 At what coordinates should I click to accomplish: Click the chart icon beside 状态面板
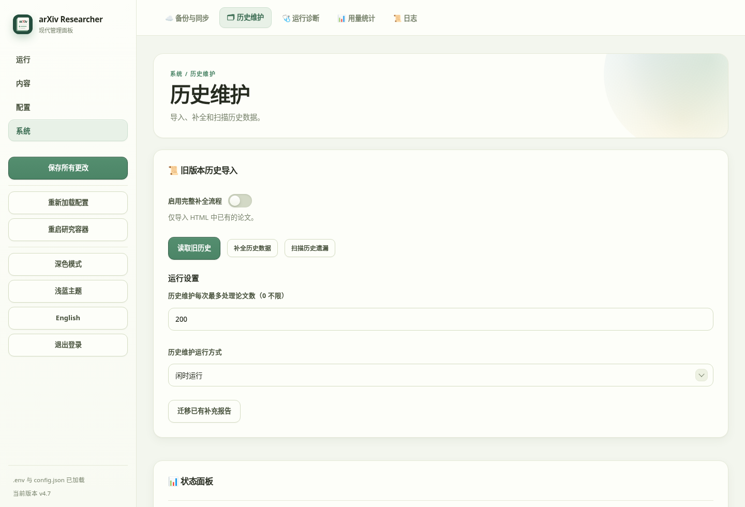[173, 481]
